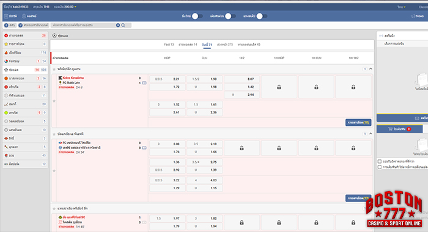
Task: Clear the search with the X icon
Action: click(118, 25)
